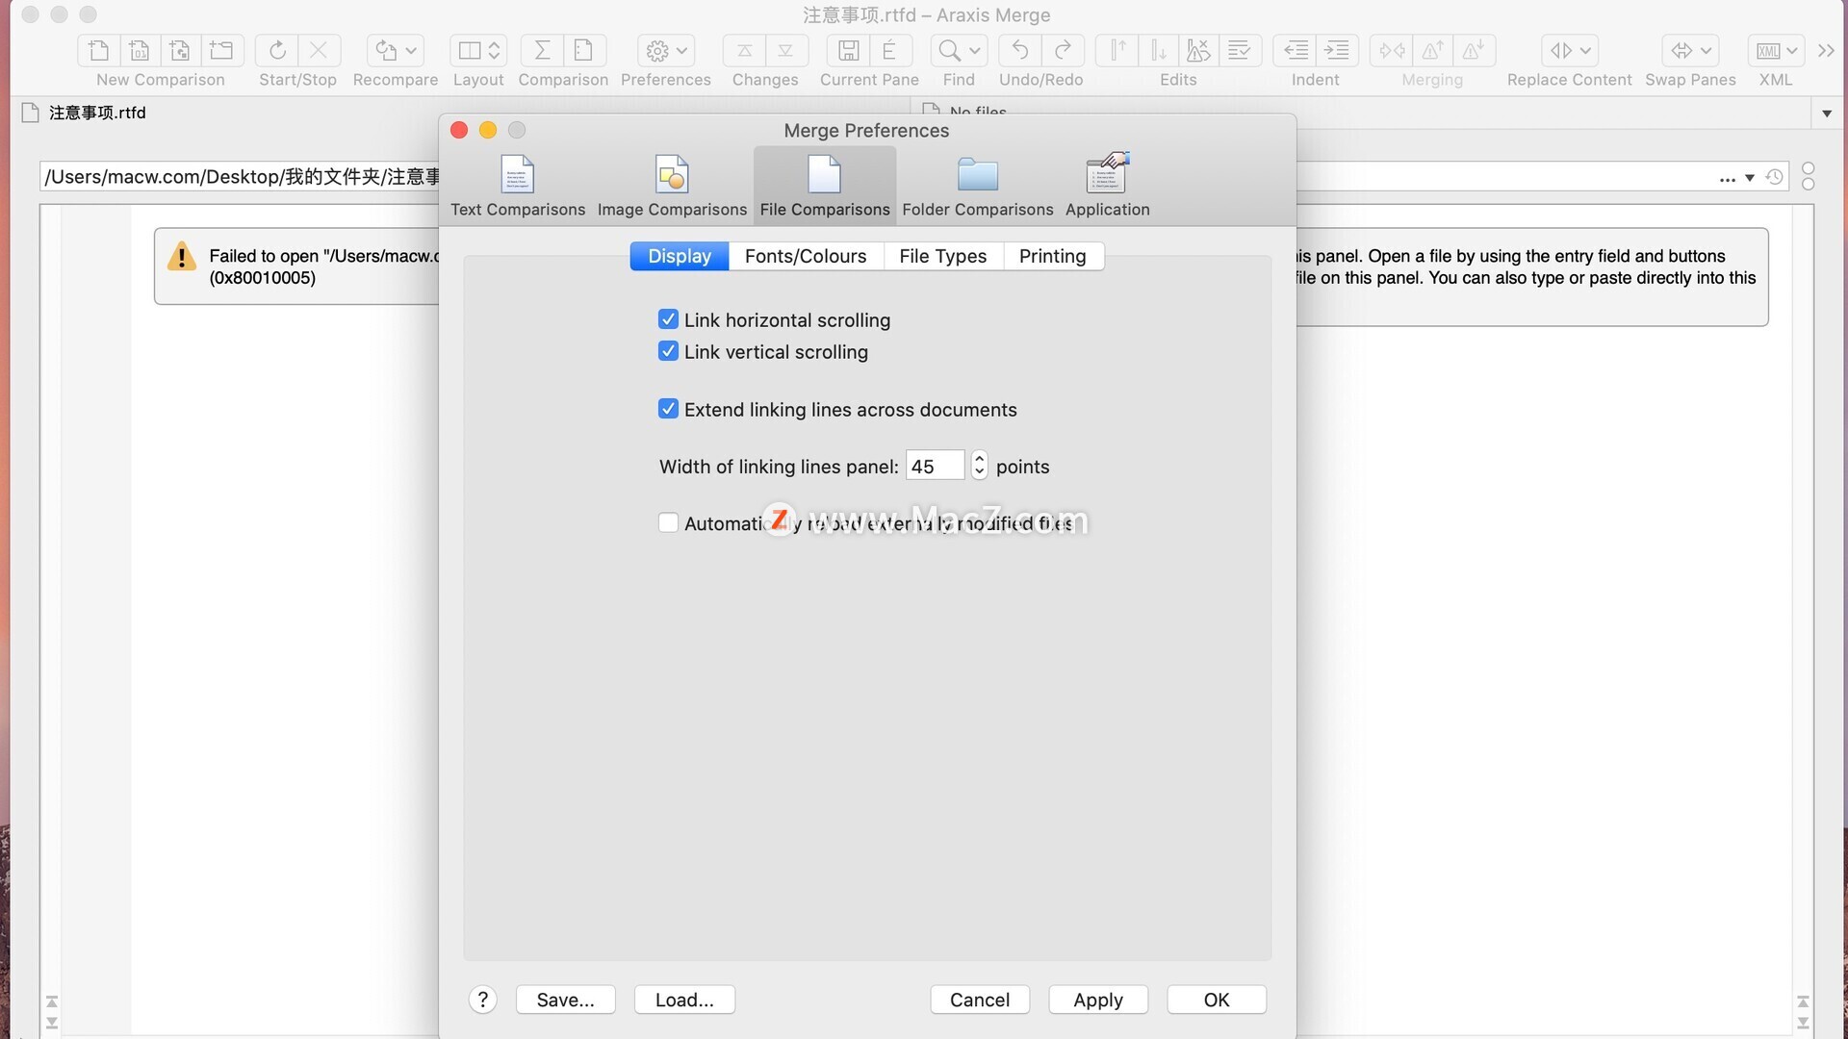Open the Replace Content dropdown
The width and height of the screenshot is (1848, 1039).
point(1570,50)
